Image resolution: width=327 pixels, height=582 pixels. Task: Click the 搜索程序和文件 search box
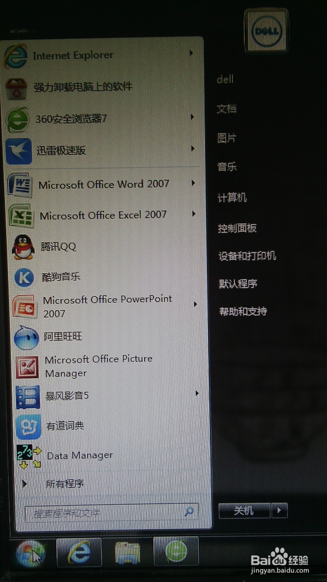tap(112, 513)
